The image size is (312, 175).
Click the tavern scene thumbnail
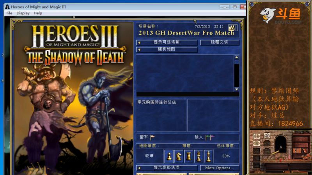click(x=280, y=152)
